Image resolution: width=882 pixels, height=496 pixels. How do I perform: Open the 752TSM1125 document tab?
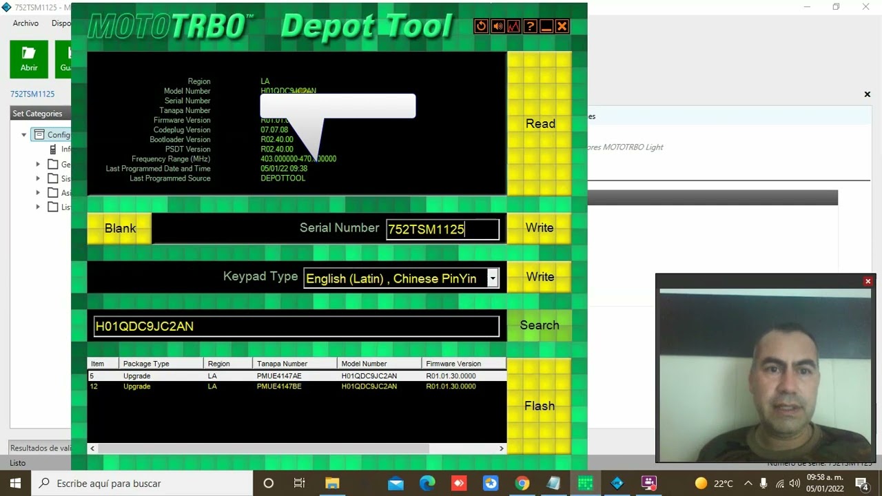pos(32,94)
